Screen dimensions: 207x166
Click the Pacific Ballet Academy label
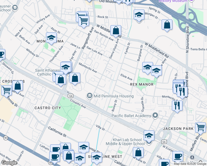tap(131, 116)
